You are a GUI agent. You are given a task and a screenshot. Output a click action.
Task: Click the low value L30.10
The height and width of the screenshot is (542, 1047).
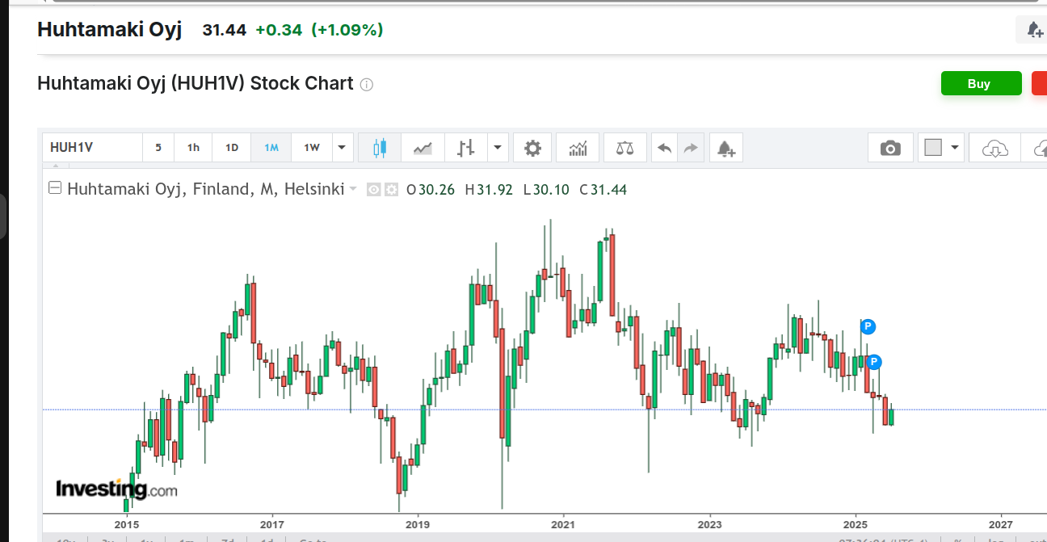click(546, 190)
